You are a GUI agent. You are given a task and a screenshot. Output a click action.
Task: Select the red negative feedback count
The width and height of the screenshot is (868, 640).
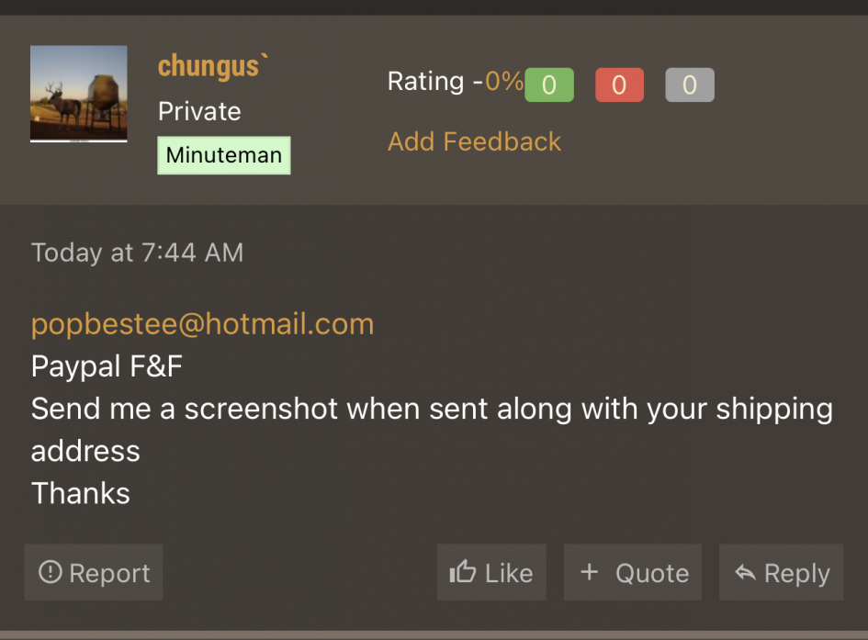619,84
